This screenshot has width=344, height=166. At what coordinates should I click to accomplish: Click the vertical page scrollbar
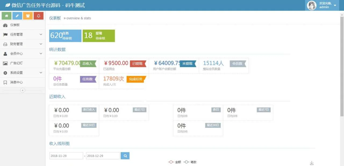pyautogui.click(x=342, y=65)
